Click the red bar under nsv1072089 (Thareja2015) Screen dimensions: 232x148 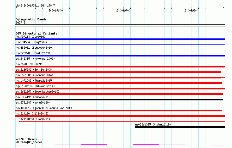119,83
